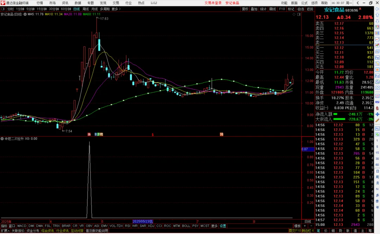Click the down arrow sidebar icon

[x=377, y=21]
